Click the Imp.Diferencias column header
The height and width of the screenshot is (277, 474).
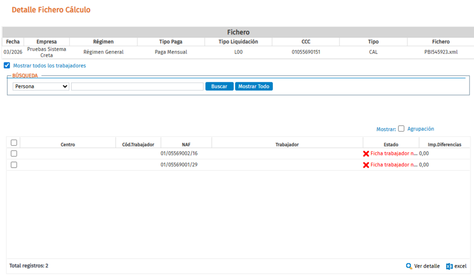point(444,144)
